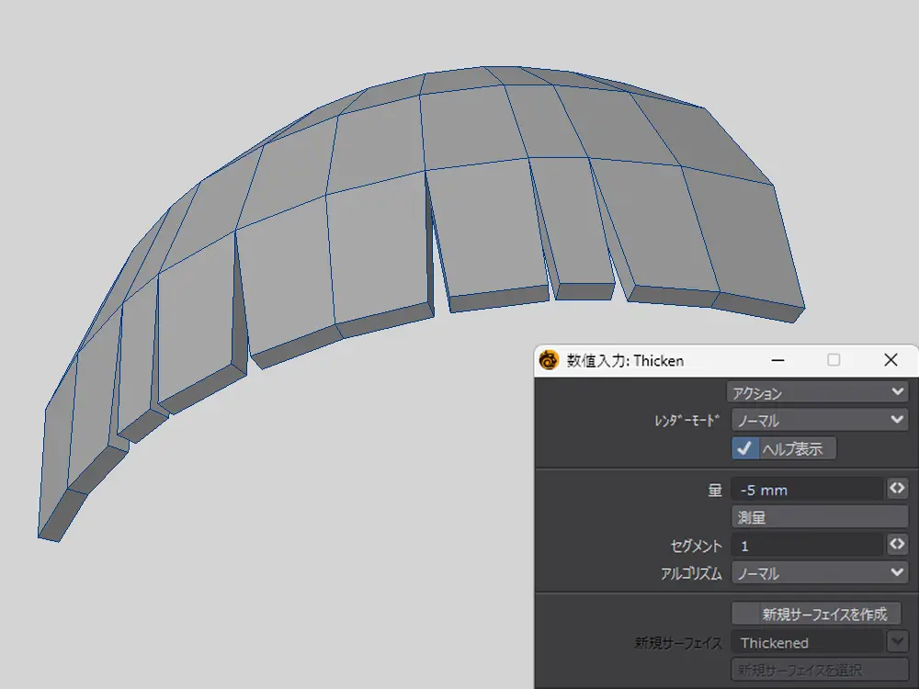This screenshot has height=689, width=919.
Task: Click the セグメント slider arrows icon
Action: click(x=897, y=545)
